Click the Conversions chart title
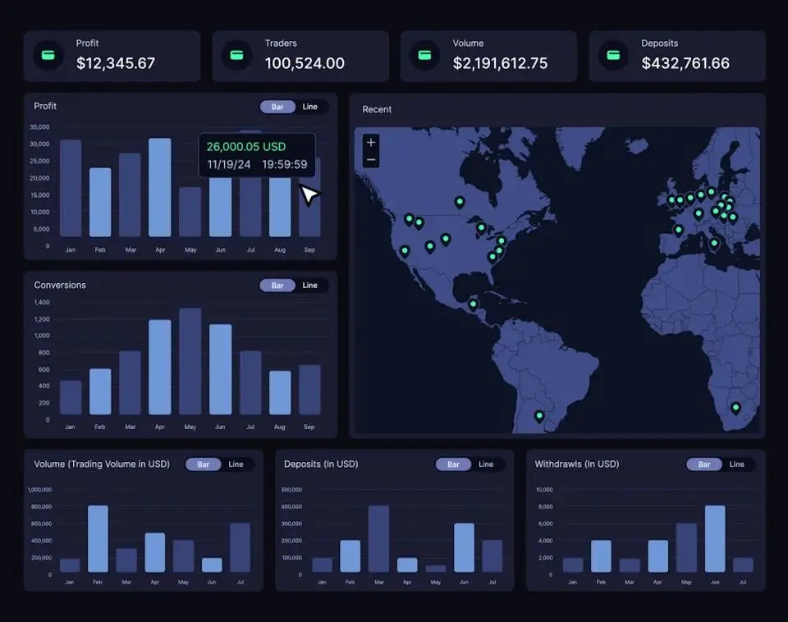 pyautogui.click(x=60, y=285)
